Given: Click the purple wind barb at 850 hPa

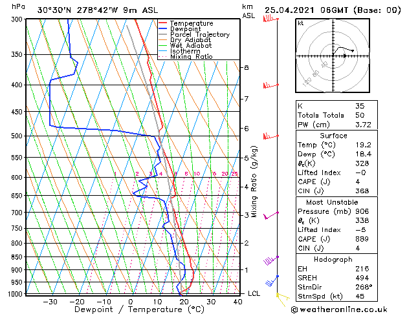Looking at the screenshot, I should (270, 260).
